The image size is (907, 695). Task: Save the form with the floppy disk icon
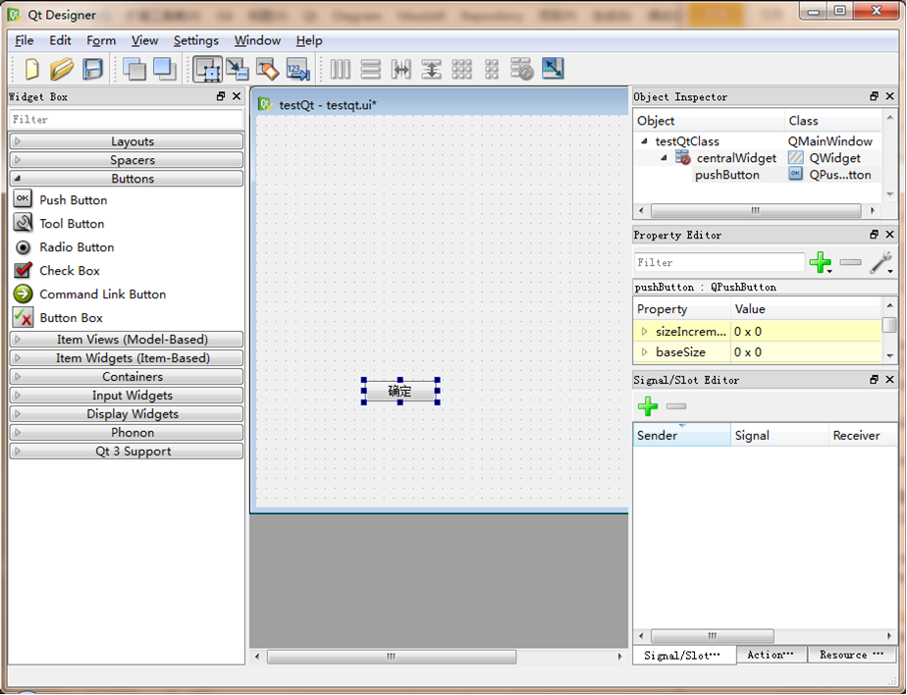[x=92, y=69]
